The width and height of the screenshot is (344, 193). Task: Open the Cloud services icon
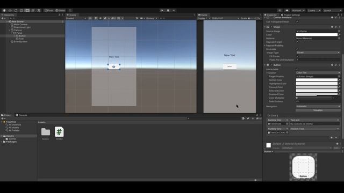pyautogui.click(x=287, y=10)
